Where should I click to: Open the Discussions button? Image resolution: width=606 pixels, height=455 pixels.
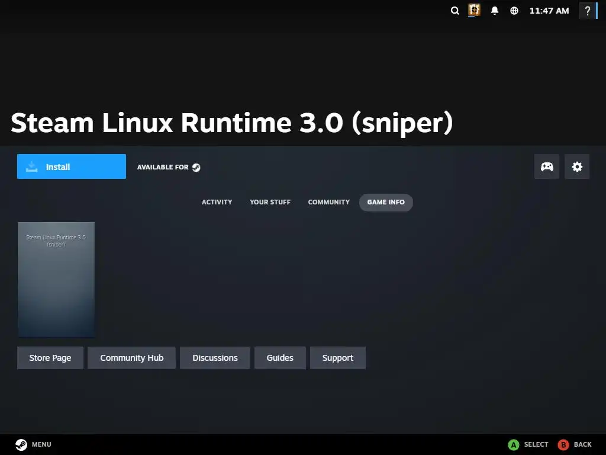tap(215, 358)
